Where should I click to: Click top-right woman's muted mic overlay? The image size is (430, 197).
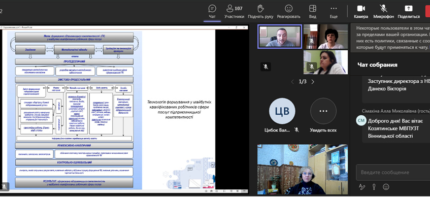point(311,41)
